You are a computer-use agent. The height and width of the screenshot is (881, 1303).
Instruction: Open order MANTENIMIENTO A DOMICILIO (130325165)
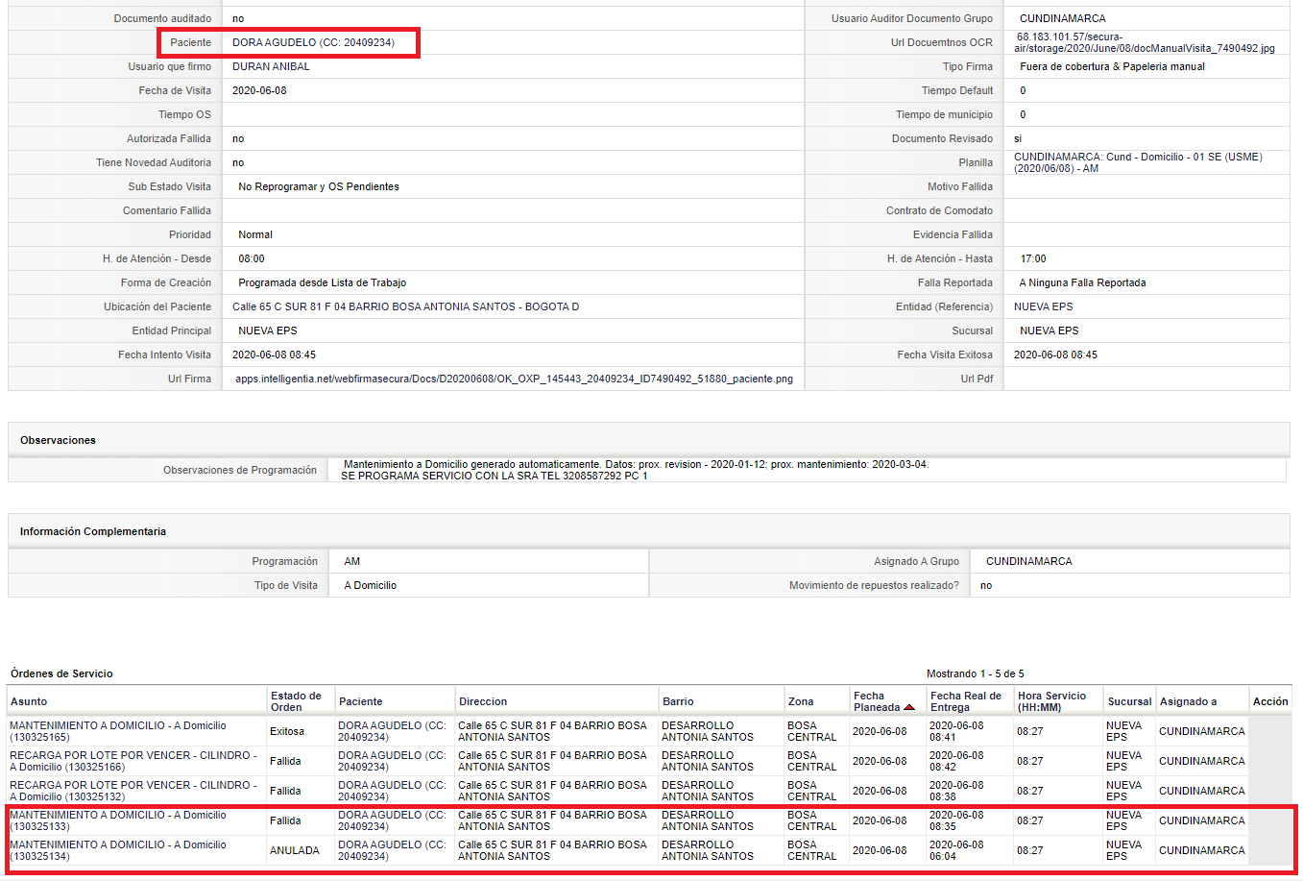point(118,731)
